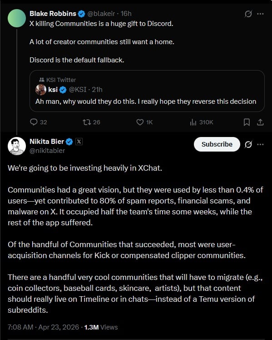Click the 7:08 AM Apr 23, 2026 timestamp
This screenshot has width=272, height=340.
pos(43,327)
